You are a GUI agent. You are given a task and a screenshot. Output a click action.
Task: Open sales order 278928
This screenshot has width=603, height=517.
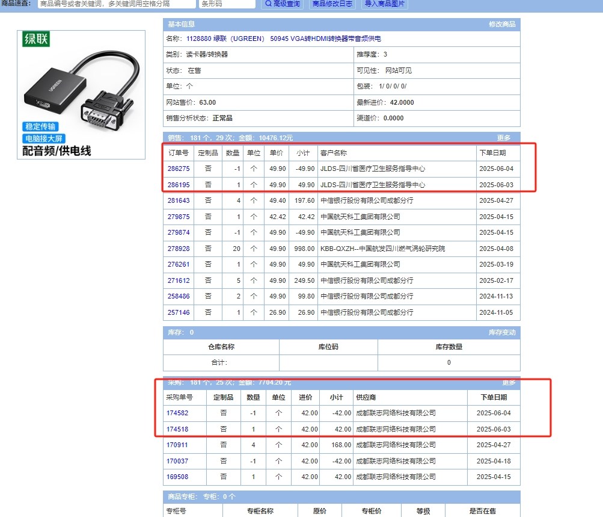179,249
